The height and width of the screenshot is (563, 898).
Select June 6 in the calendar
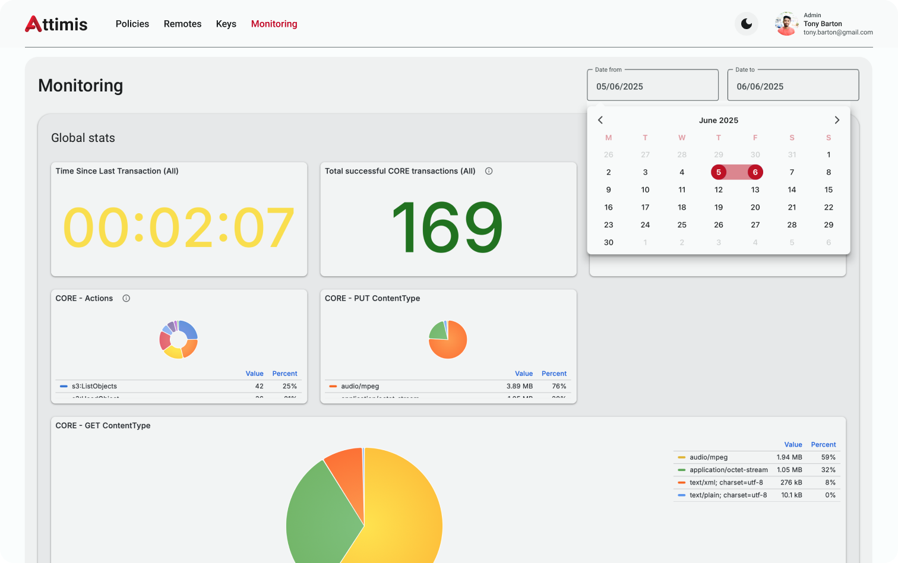[x=755, y=172]
